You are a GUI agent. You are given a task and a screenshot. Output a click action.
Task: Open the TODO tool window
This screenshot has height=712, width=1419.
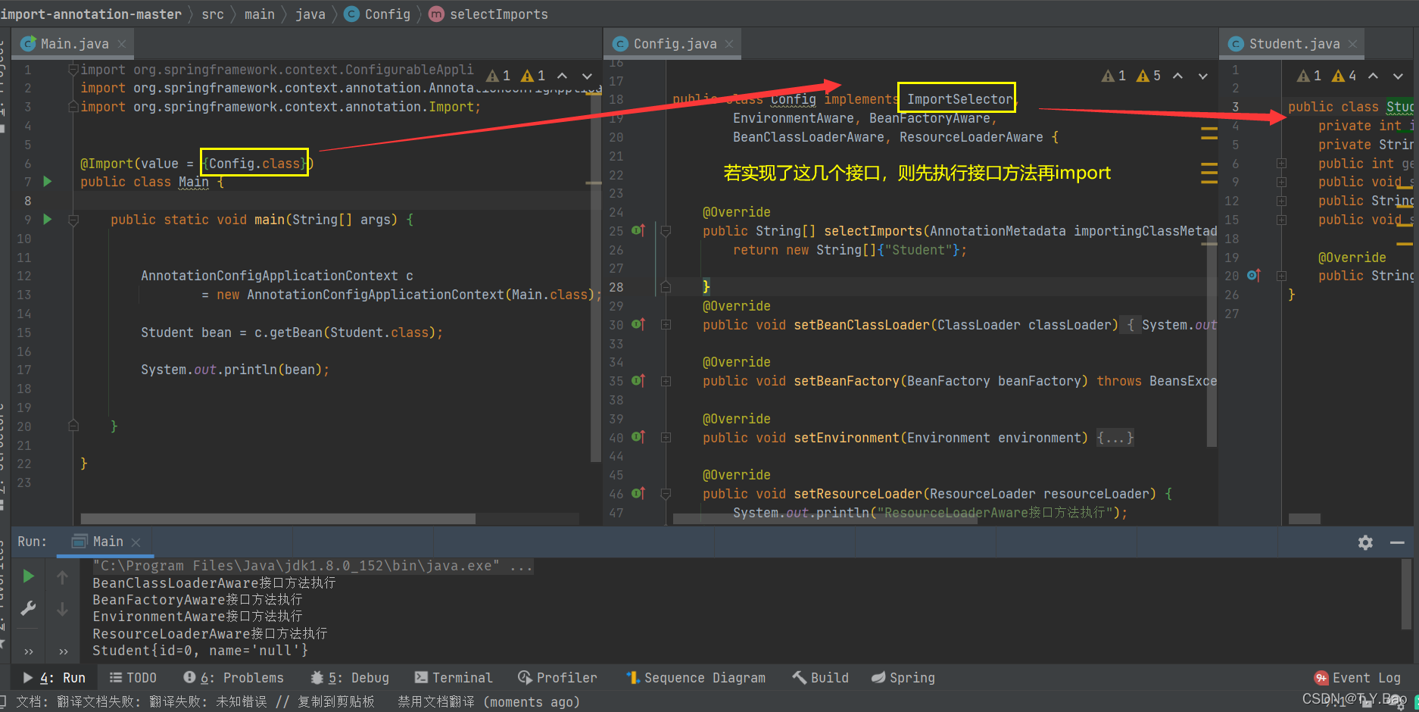133,678
